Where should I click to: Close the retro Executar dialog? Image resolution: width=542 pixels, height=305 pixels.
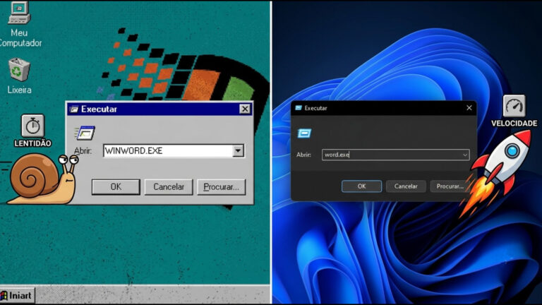[245, 109]
